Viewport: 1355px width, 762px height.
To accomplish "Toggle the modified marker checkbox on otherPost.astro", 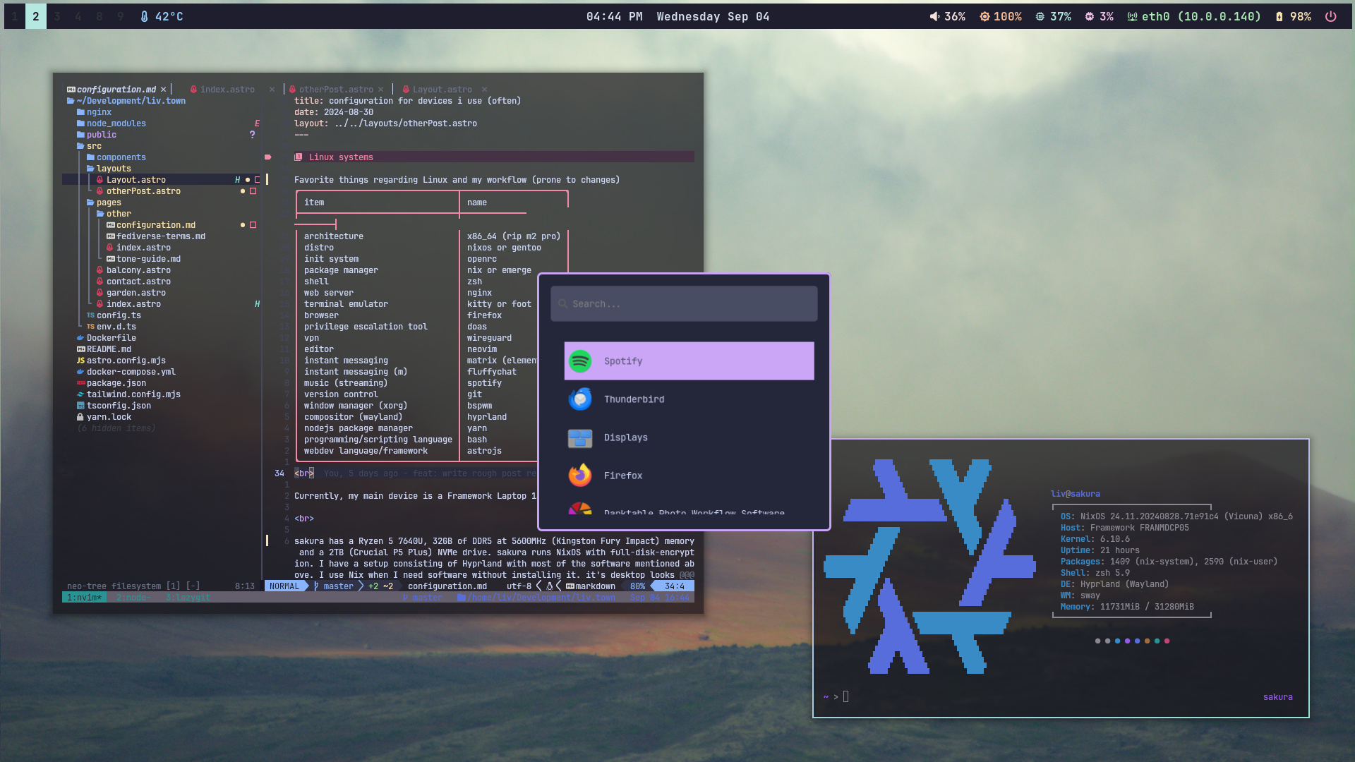I will pyautogui.click(x=253, y=191).
